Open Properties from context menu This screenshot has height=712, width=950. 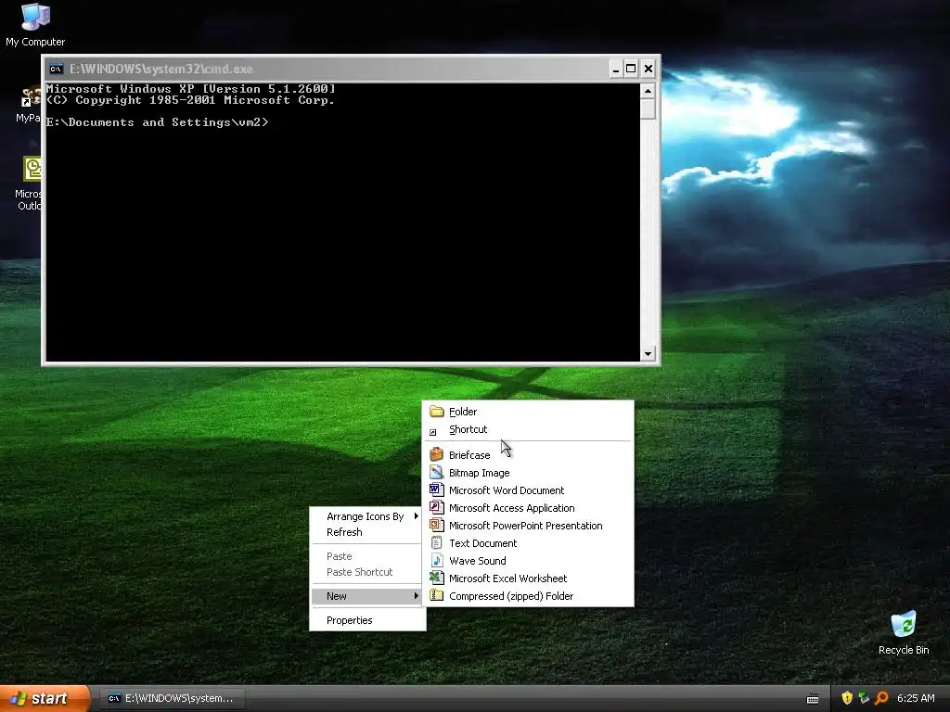[349, 620]
